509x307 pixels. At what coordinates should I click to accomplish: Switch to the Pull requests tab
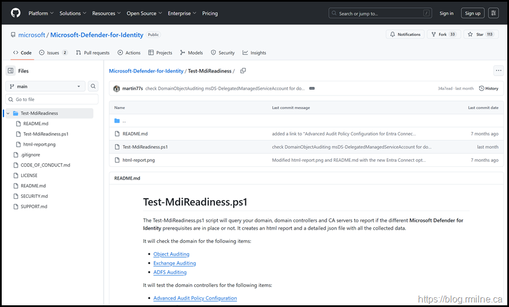tap(92, 53)
